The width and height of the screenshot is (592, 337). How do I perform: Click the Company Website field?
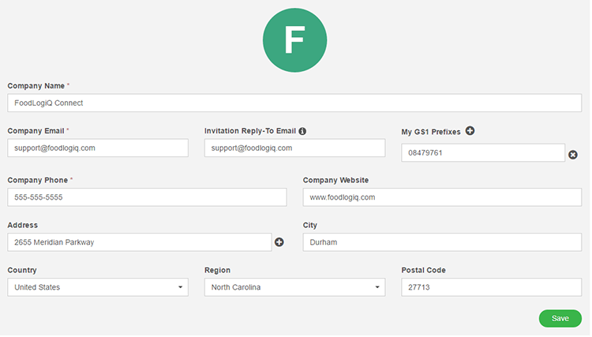pyautogui.click(x=444, y=198)
